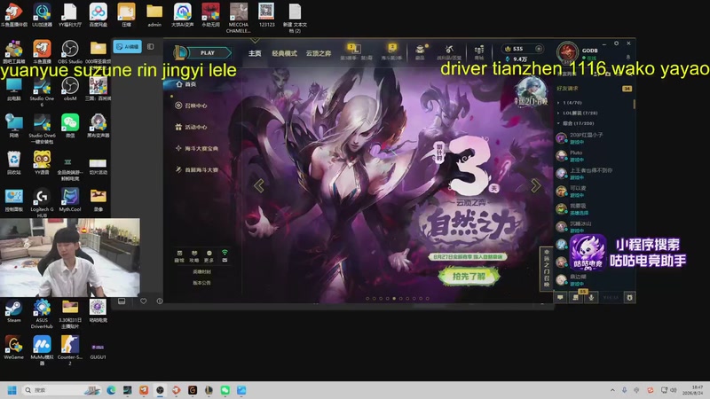Open the ASUS DriverHub desktop icon
This screenshot has width=710, height=399.
pos(42,314)
